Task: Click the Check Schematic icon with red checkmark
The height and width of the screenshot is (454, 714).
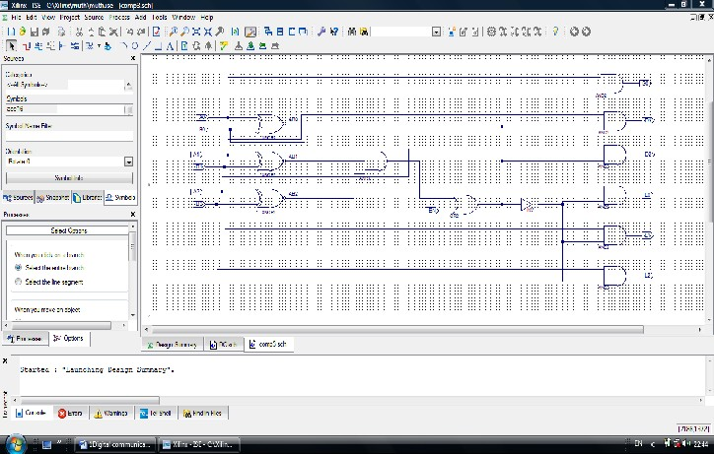Action: coord(156,32)
